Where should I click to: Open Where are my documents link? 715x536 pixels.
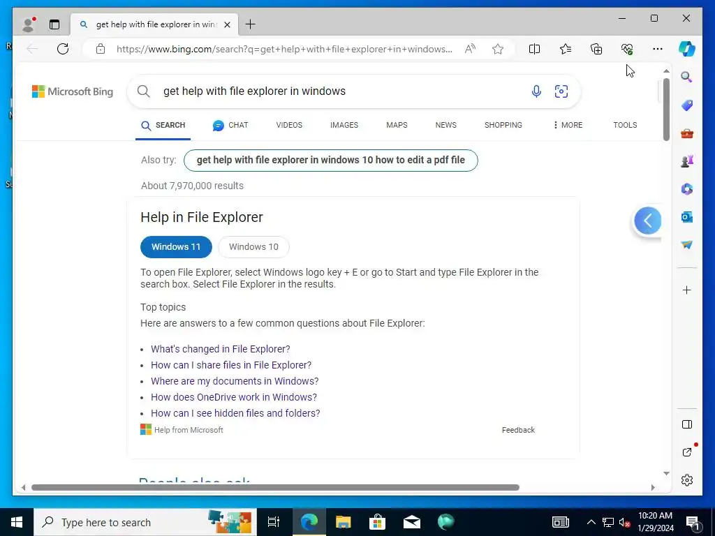click(x=235, y=381)
